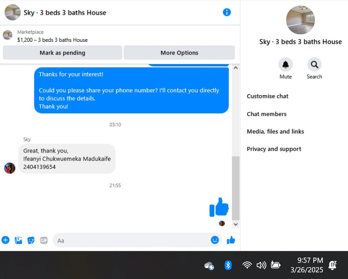The width and height of the screenshot is (348, 279).
Task: Open conversation information via blue info icon
Action: click(227, 12)
